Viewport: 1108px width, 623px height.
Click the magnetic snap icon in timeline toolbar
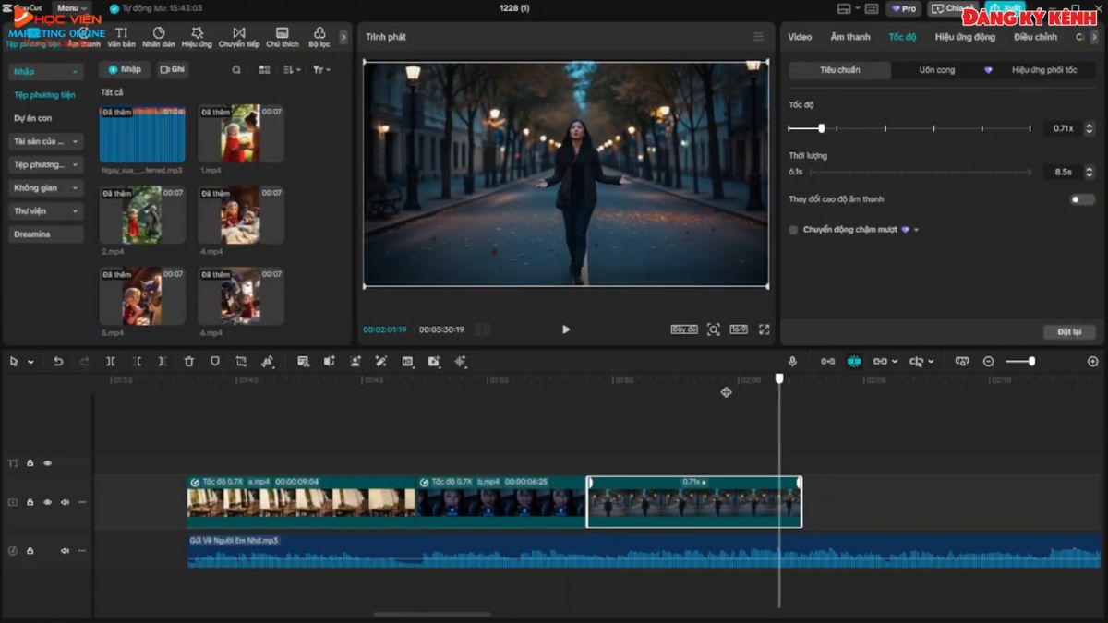pyautogui.click(x=851, y=361)
